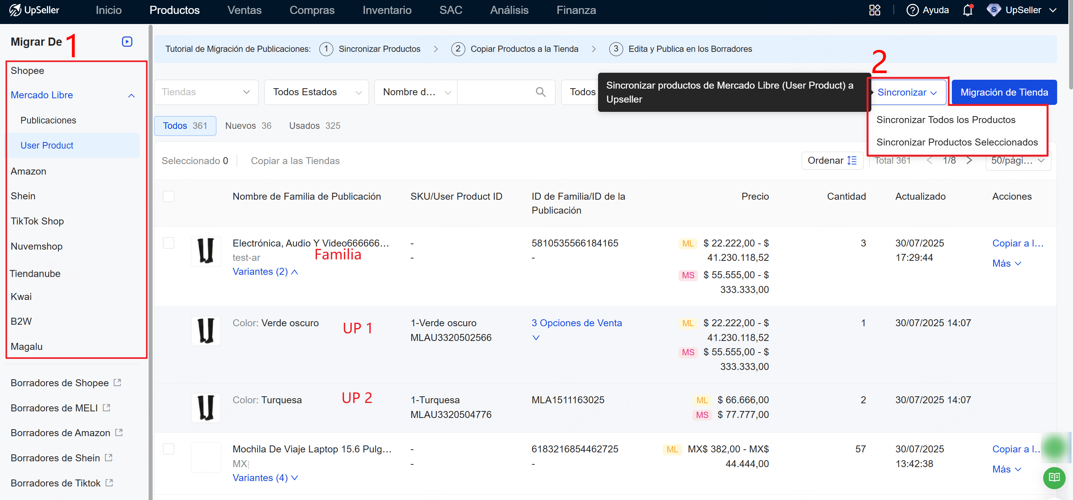Select the Mochila De Viaje row checkbox
This screenshot has width=1073, height=500.
pos(168,449)
